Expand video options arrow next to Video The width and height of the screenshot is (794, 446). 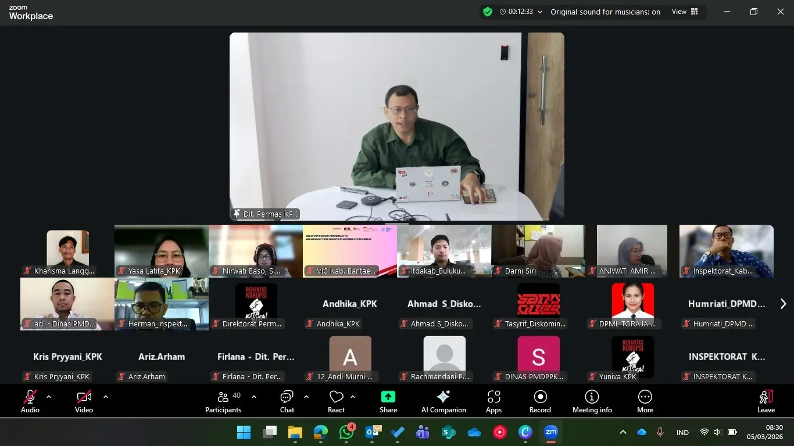(x=106, y=397)
